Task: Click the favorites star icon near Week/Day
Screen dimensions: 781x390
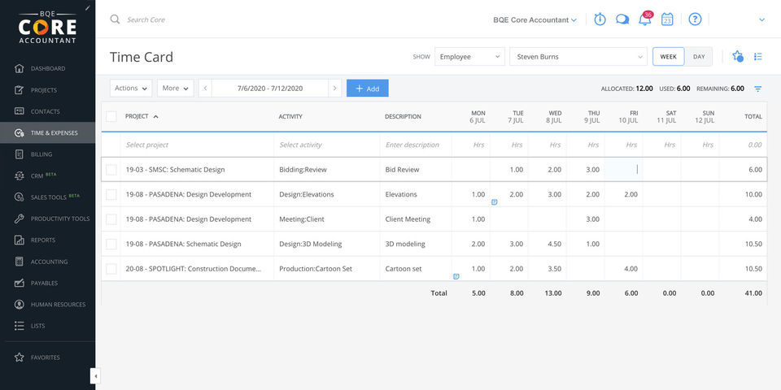Action: tap(737, 57)
